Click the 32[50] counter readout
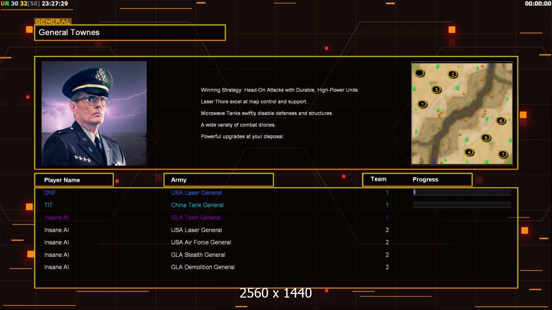 pos(30,4)
